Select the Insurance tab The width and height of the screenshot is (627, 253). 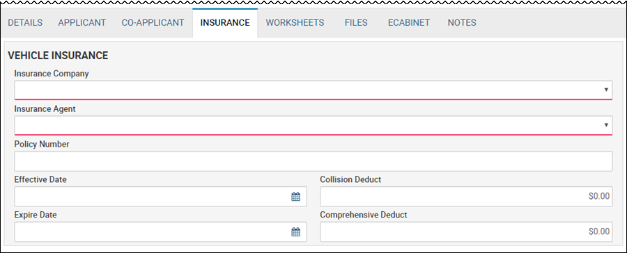tap(225, 23)
